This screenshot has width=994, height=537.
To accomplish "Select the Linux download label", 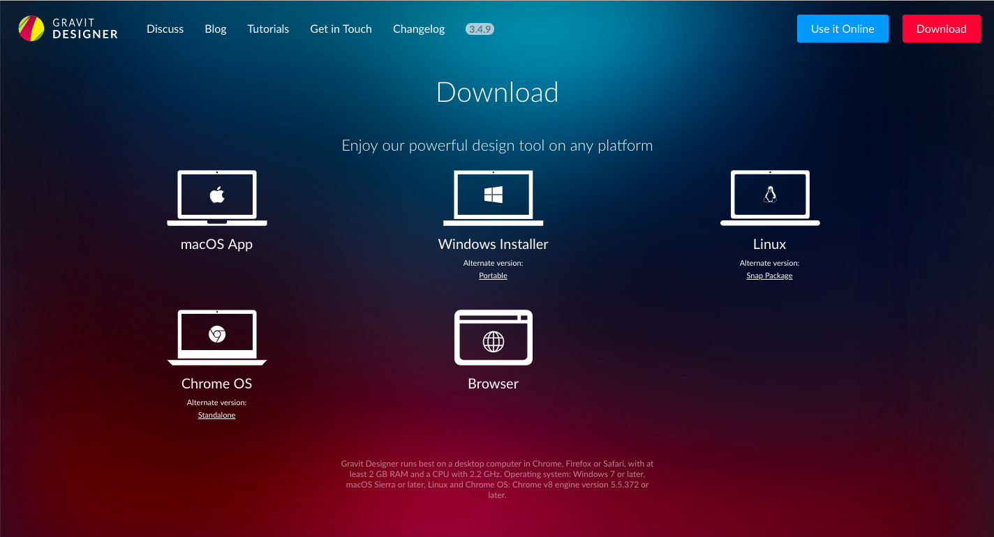I will point(770,244).
